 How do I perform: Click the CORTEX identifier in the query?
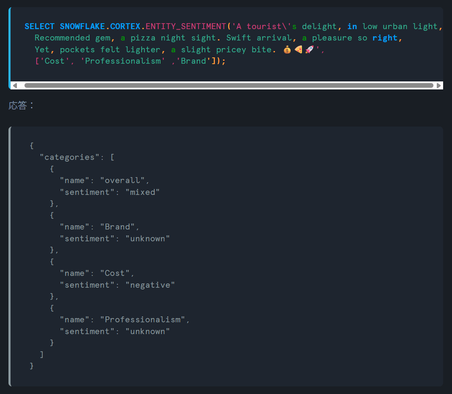pyautogui.click(x=125, y=27)
